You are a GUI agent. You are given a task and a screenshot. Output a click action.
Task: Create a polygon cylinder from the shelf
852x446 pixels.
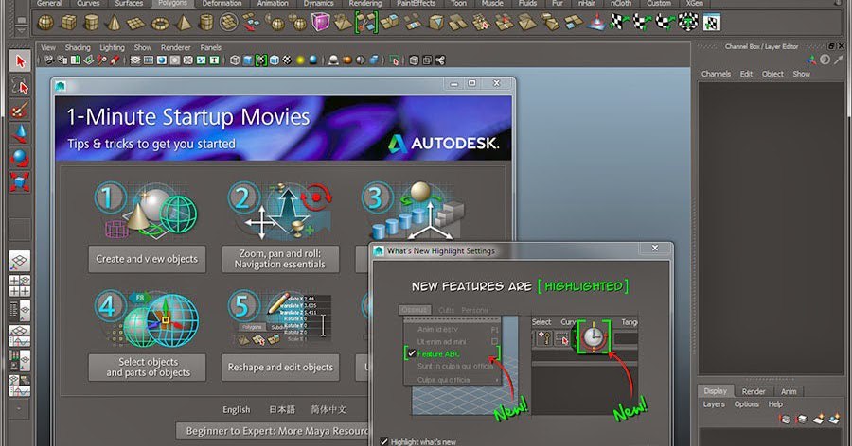pyautogui.click(x=91, y=23)
